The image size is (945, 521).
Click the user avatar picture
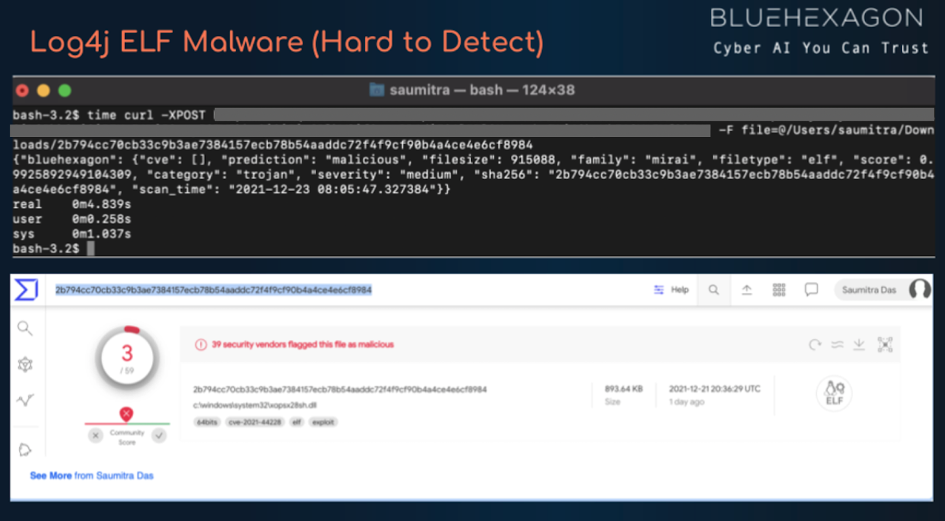pos(920,289)
